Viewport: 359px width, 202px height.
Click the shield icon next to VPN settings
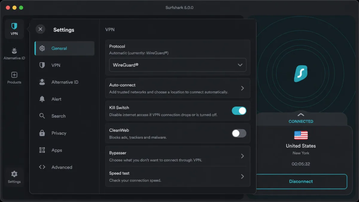pos(42,65)
